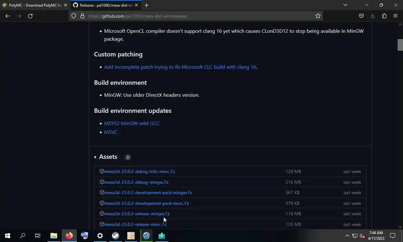The image size is (403, 242).
Task: Open taskbar search magnifier
Action: tap(23, 236)
